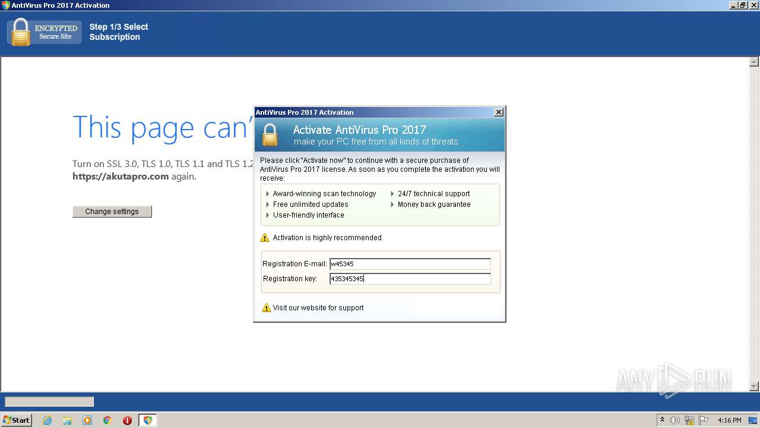Image resolution: width=760 pixels, height=428 pixels.
Task: Click the warning icon beside Visit our website
Action: point(266,308)
